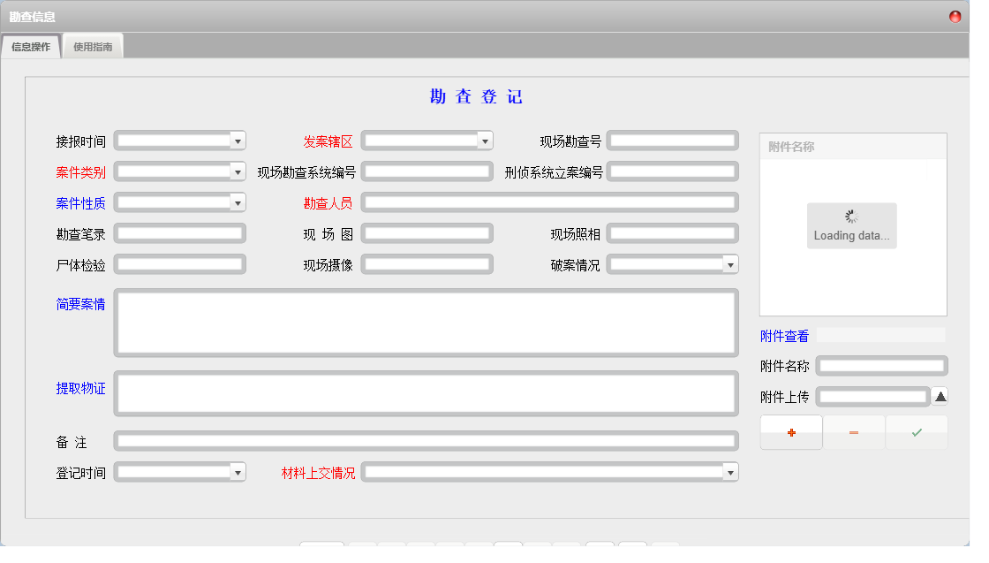Click the green checkmark confirm button
The image size is (989, 563).
coord(916,432)
